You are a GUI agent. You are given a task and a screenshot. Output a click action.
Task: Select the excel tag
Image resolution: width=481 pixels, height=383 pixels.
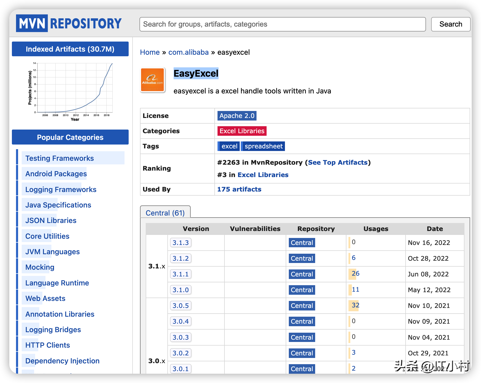tap(229, 146)
